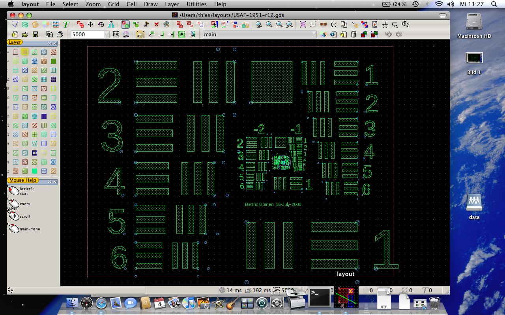Image resolution: width=505 pixels, height=315 pixels.
Task: Print the layout using printer icon
Action: point(60,34)
